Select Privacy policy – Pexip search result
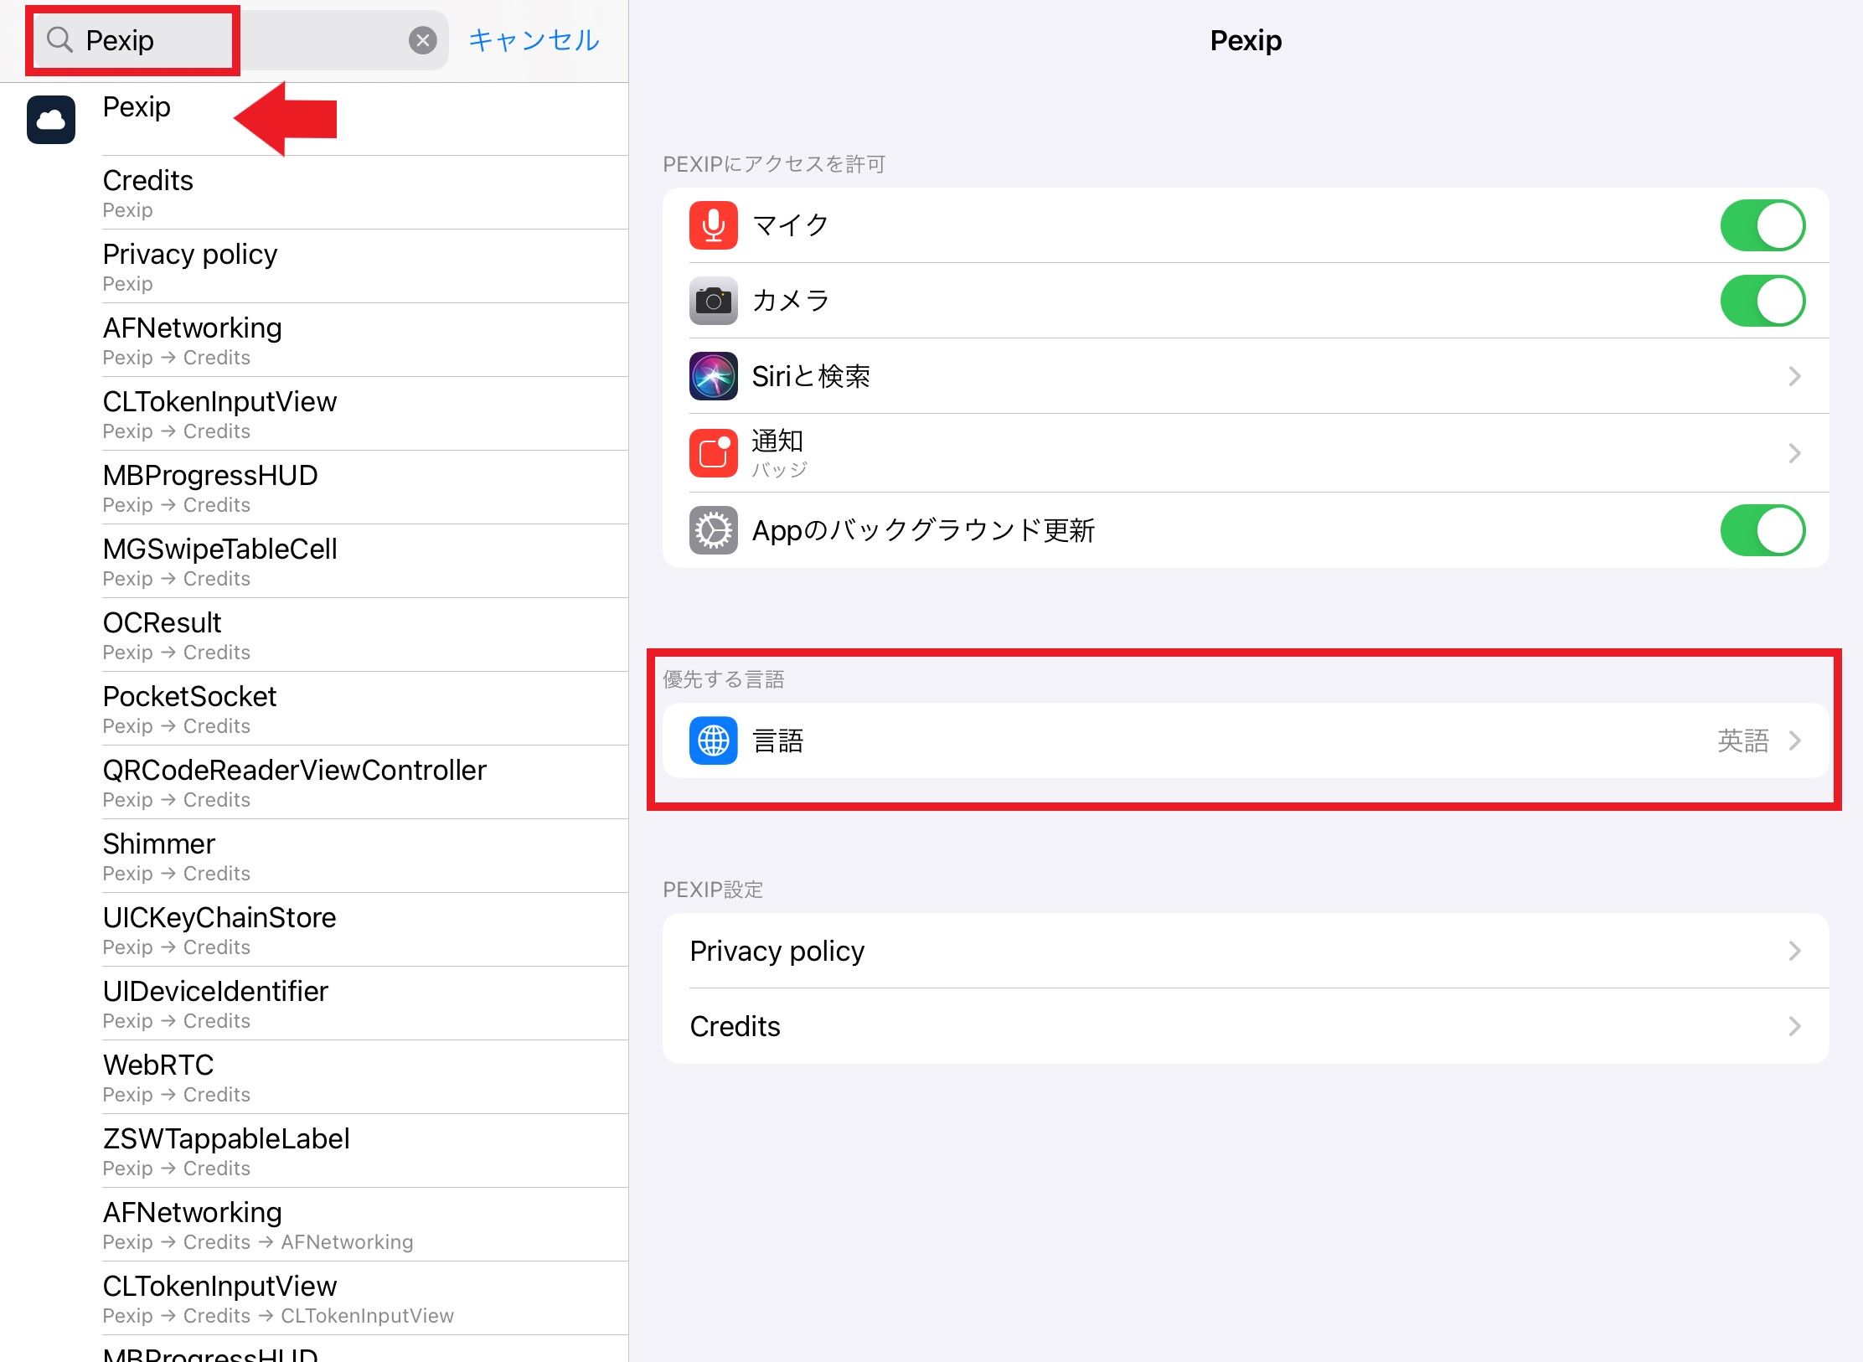The height and width of the screenshot is (1362, 1863). [314, 266]
